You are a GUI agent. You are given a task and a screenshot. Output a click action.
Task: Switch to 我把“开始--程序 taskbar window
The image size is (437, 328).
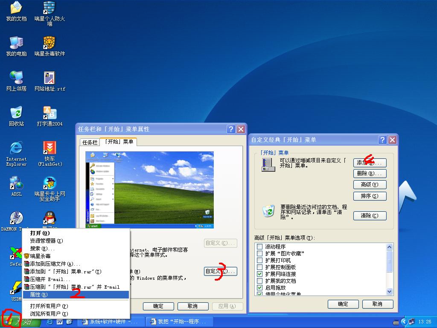[x=180, y=322]
